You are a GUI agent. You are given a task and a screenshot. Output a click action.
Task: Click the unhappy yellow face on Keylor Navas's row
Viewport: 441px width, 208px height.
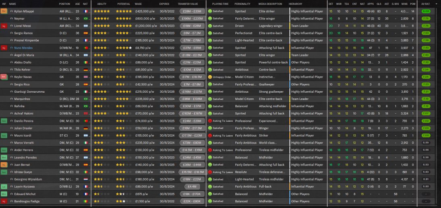(210, 77)
